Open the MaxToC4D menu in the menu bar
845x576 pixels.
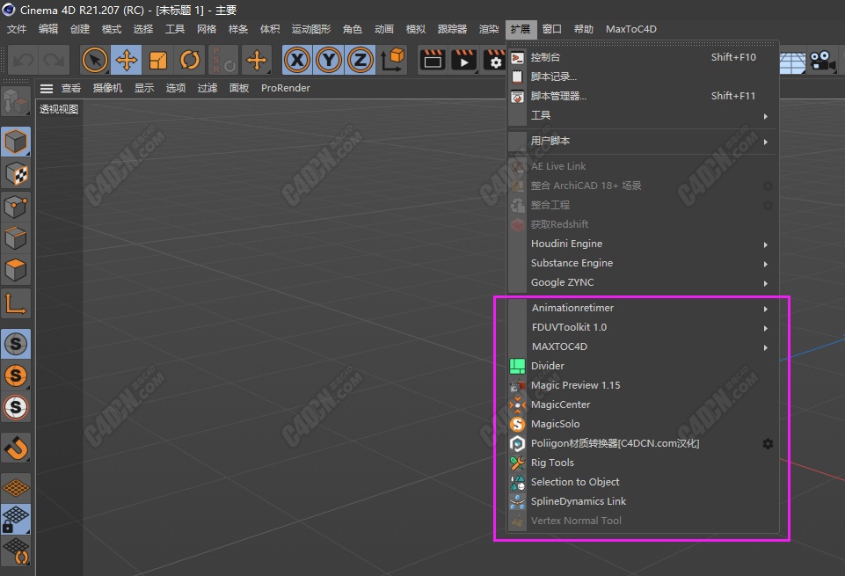coord(631,29)
